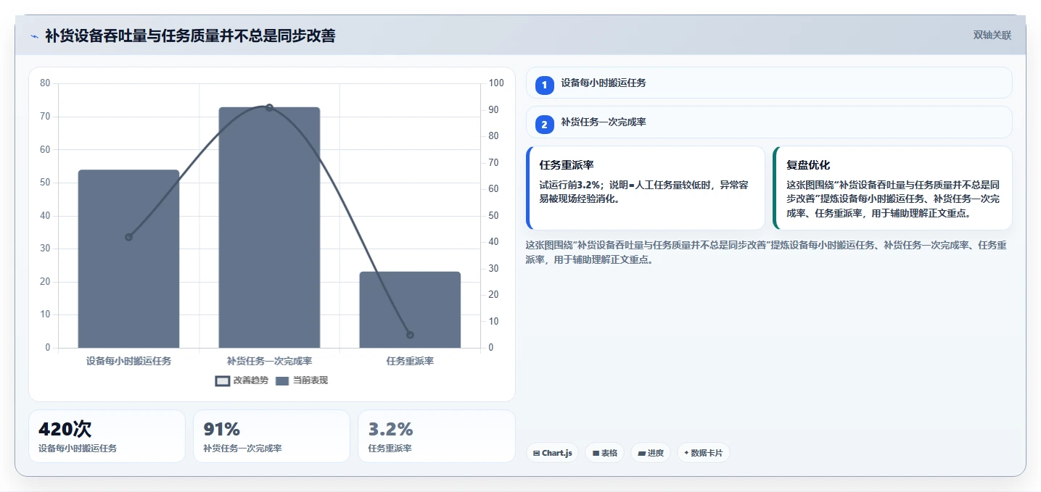1041x492 pixels.
Task: Click the Chart.js tag
Action: click(553, 453)
